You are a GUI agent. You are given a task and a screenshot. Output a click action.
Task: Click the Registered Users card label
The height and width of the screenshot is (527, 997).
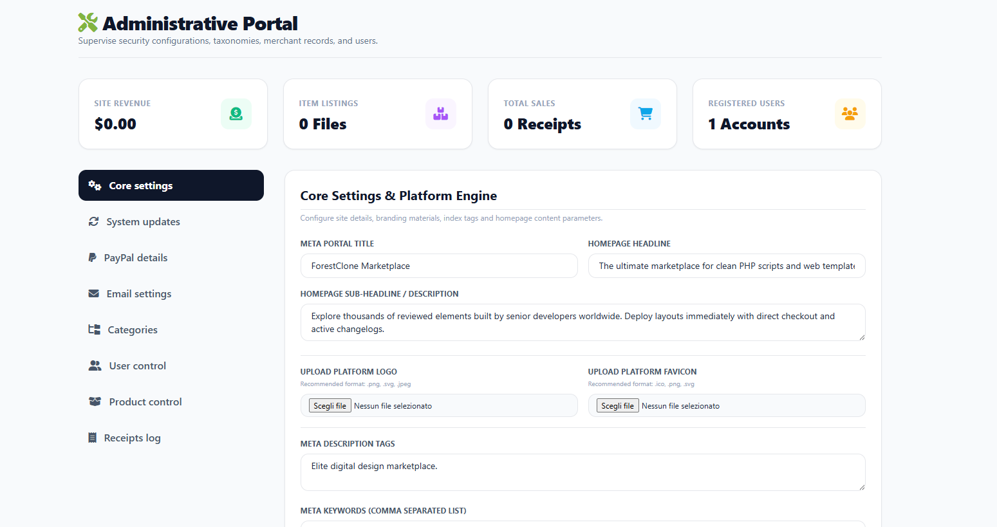747,104
